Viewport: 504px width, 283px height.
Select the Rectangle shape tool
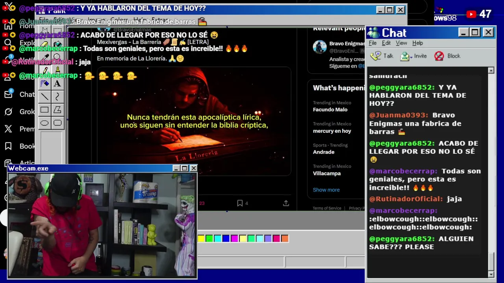(x=44, y=110)
